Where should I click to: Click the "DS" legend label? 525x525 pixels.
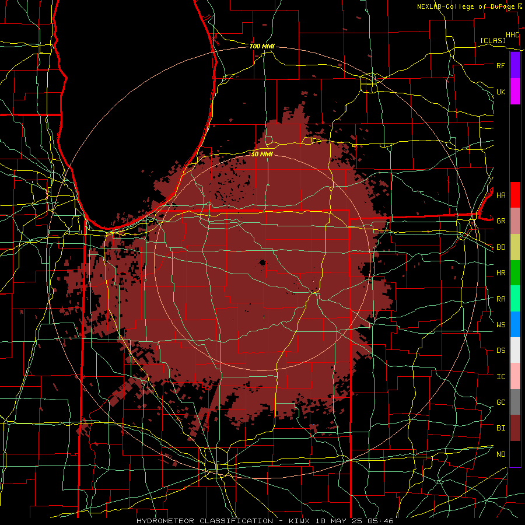[x=501, y=351]
